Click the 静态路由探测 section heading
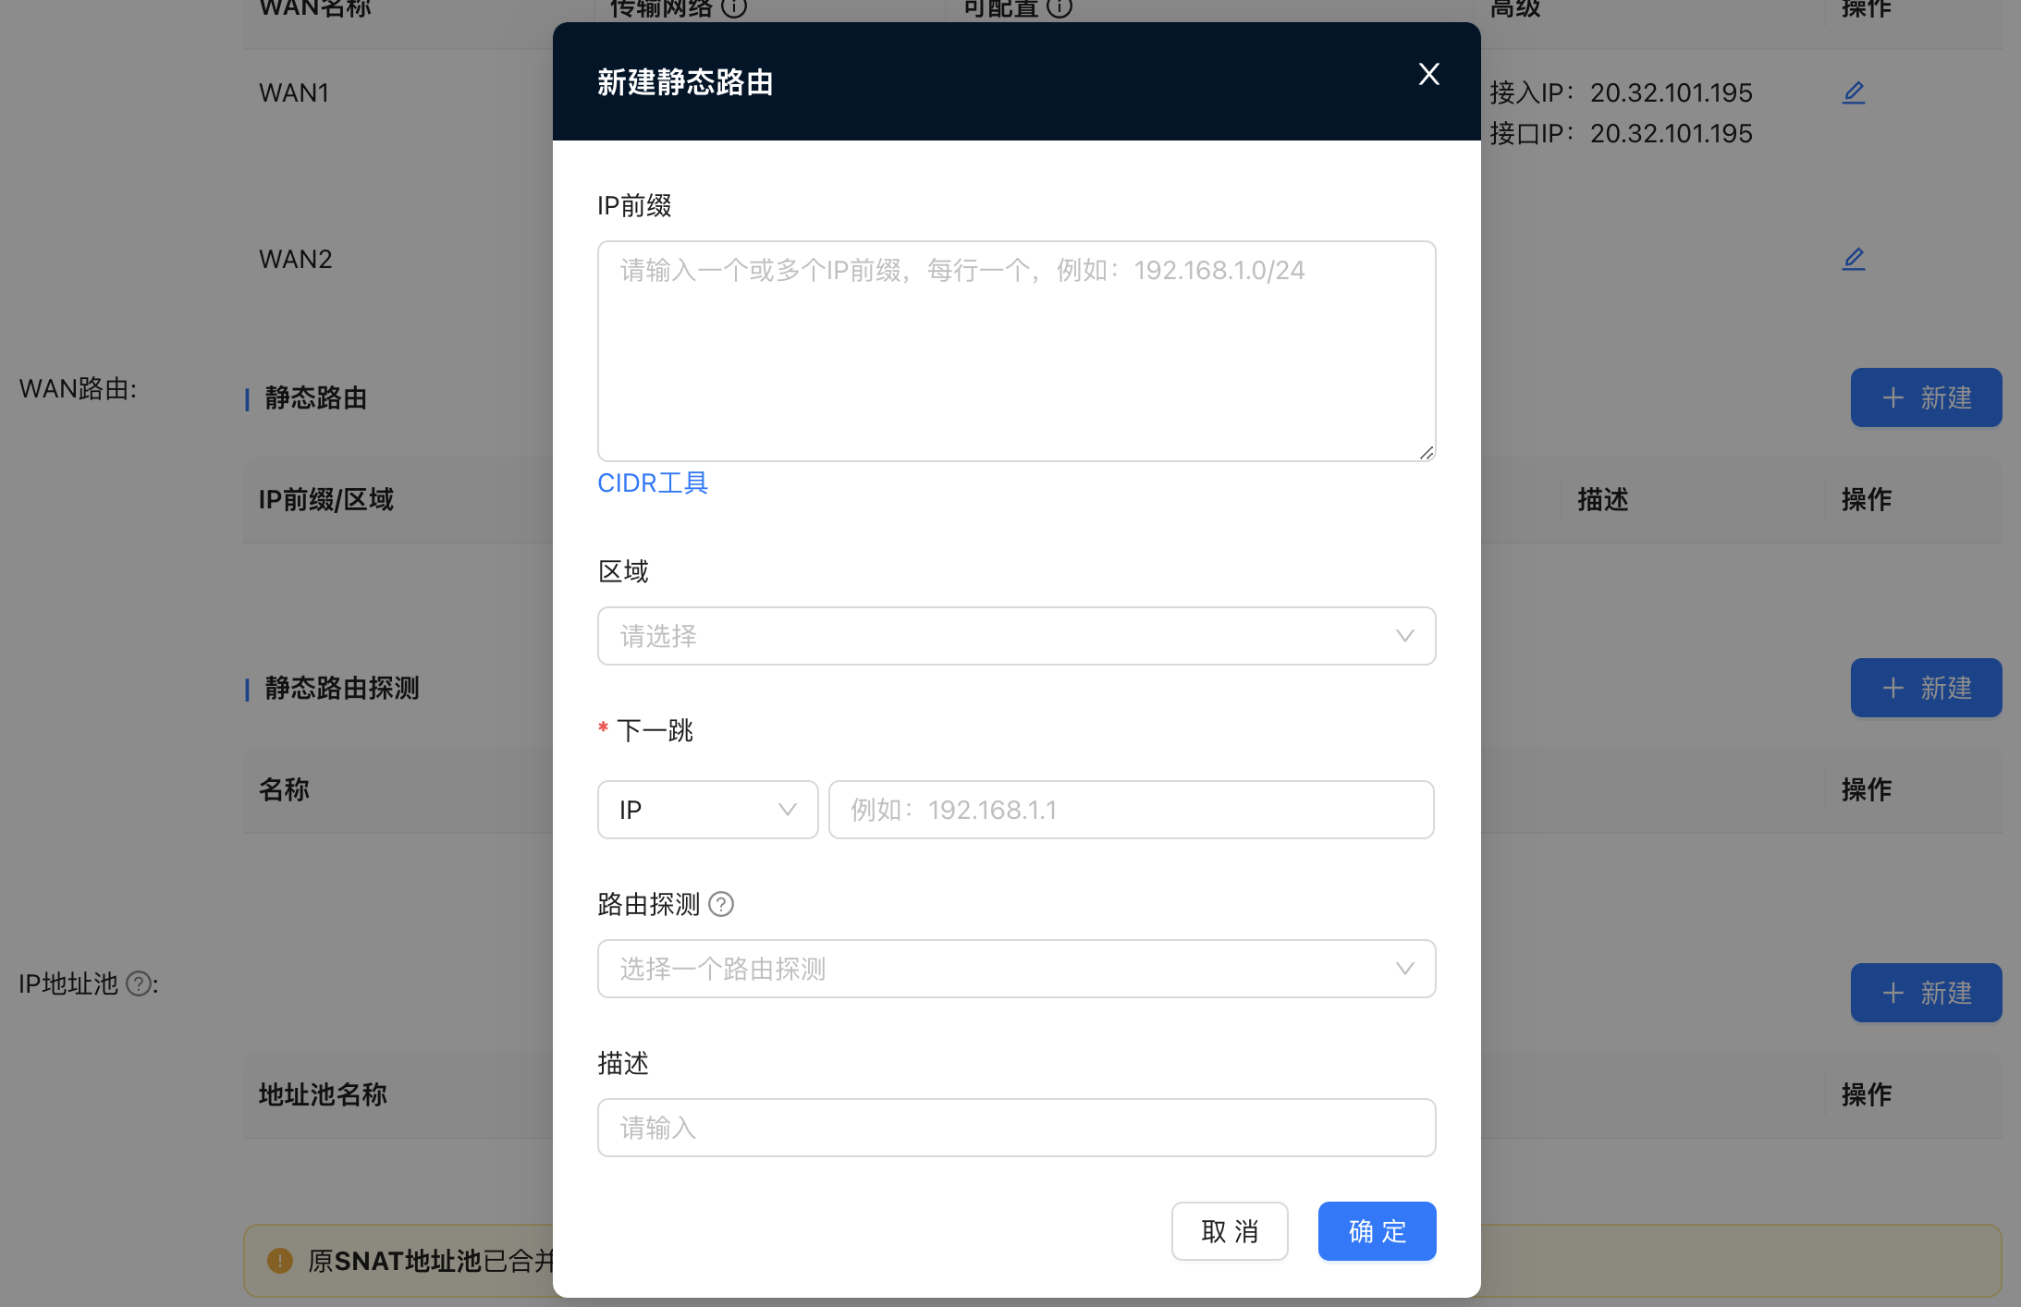 click(x=342, y=688)
